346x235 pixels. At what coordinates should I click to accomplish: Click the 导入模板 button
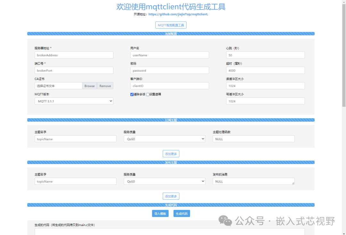160,214
